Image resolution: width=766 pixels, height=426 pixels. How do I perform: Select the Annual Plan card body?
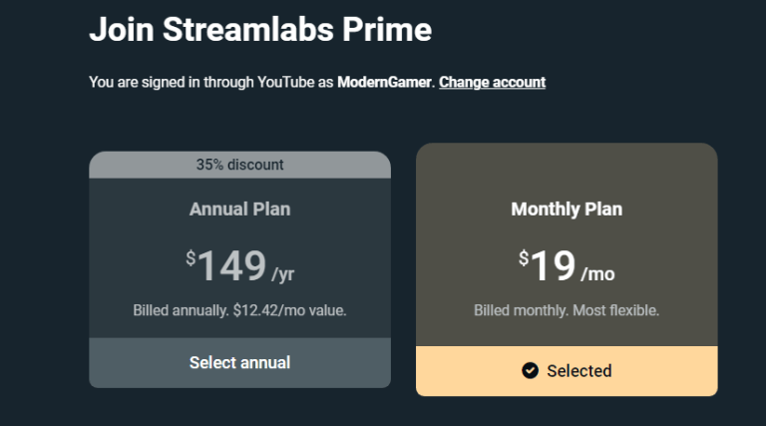point(239,239)
